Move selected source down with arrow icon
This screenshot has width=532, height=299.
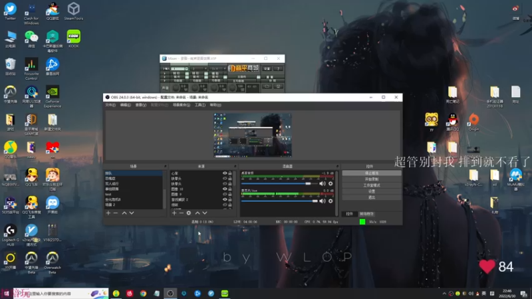pos(205,213)
